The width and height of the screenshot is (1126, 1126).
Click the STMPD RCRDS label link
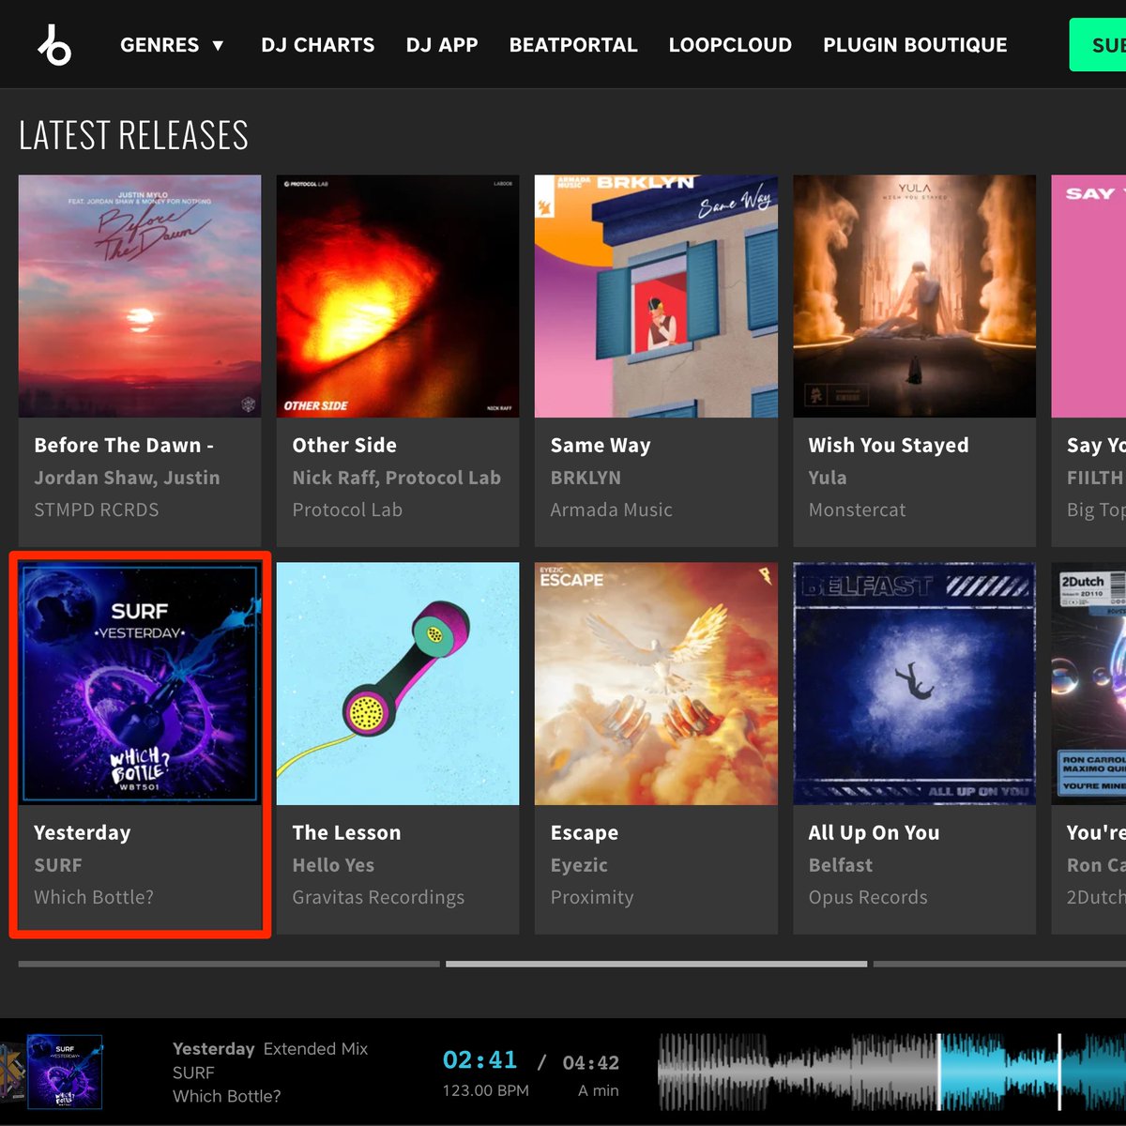tap(97, 510)
